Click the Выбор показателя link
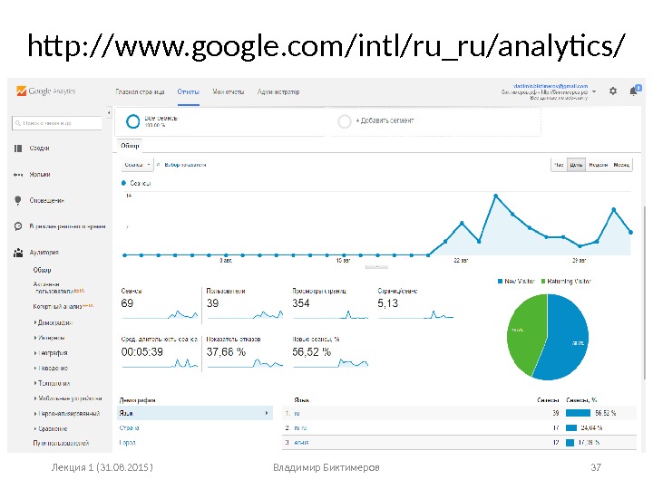Screen dimensions: 653x489 coord(185,165)
